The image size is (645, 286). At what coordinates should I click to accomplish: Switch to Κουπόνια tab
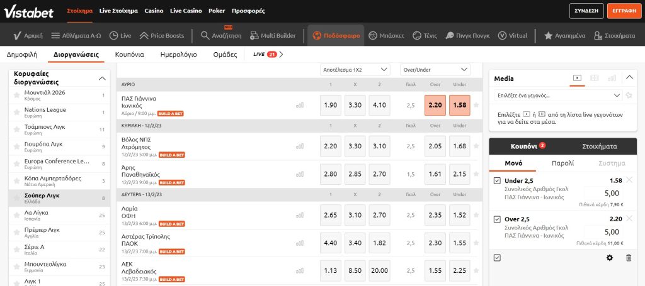click(130, 55)
